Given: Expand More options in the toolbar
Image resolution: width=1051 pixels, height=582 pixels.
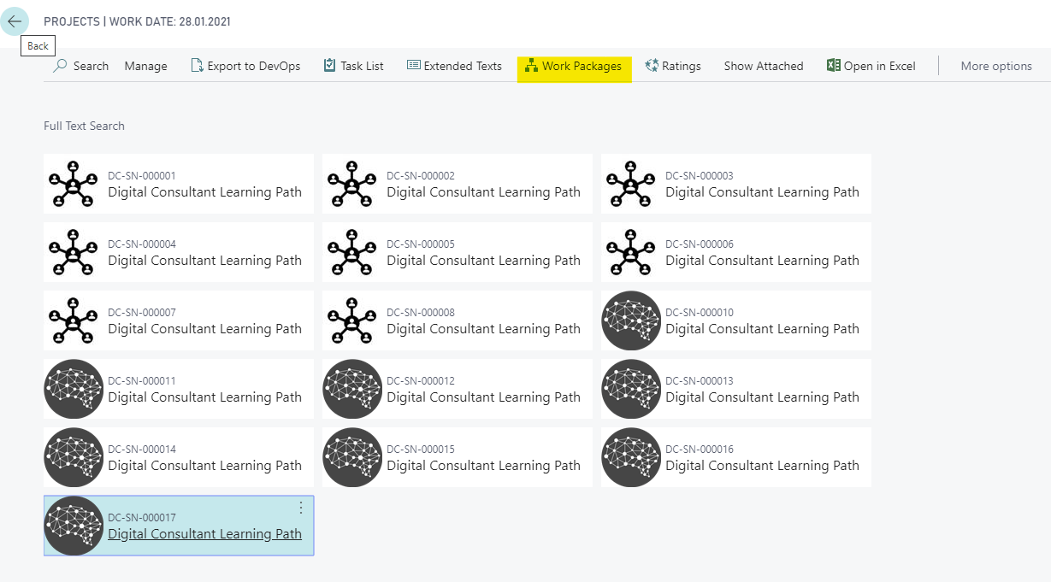Looking at the screenshot, I should coord(995,66).
